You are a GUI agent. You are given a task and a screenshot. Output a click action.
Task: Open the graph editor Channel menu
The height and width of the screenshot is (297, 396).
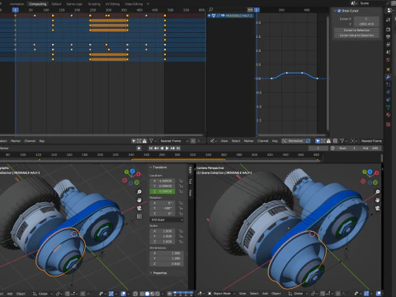(262, 141)
